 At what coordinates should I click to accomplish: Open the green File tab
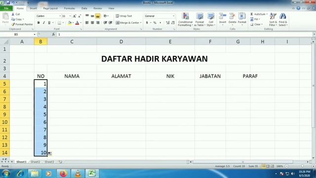6,8
